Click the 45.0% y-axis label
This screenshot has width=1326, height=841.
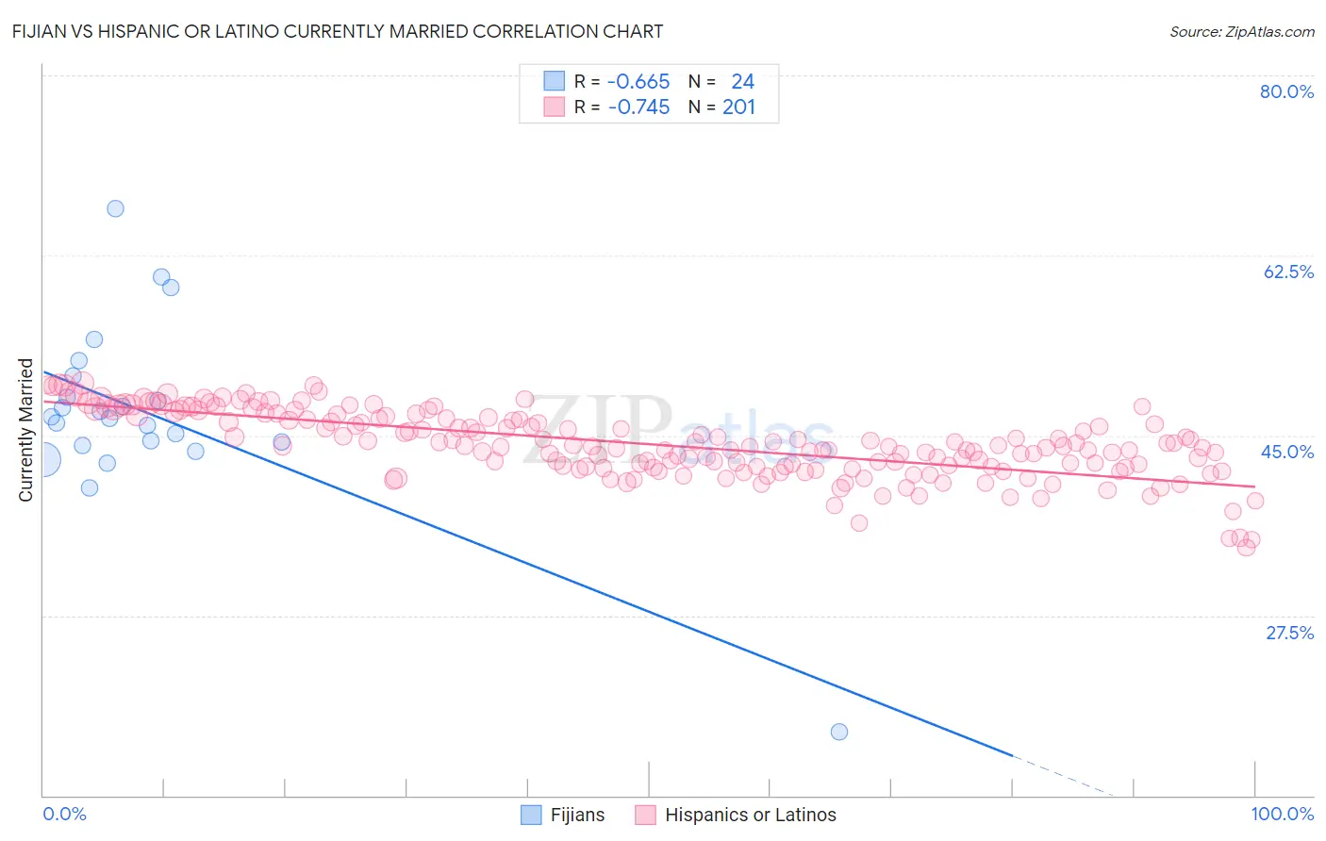[x=1287, y=452]
